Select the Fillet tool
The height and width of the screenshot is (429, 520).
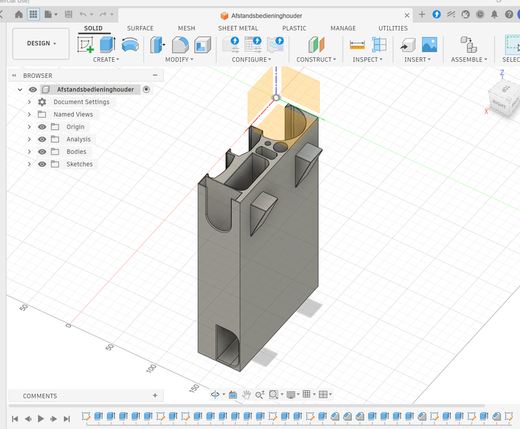pos(180,45)
